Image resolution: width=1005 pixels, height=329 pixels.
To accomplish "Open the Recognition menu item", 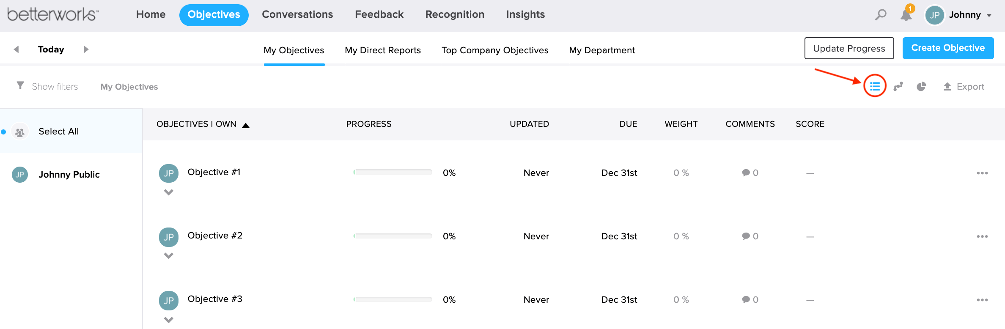I will pos(454,14).
